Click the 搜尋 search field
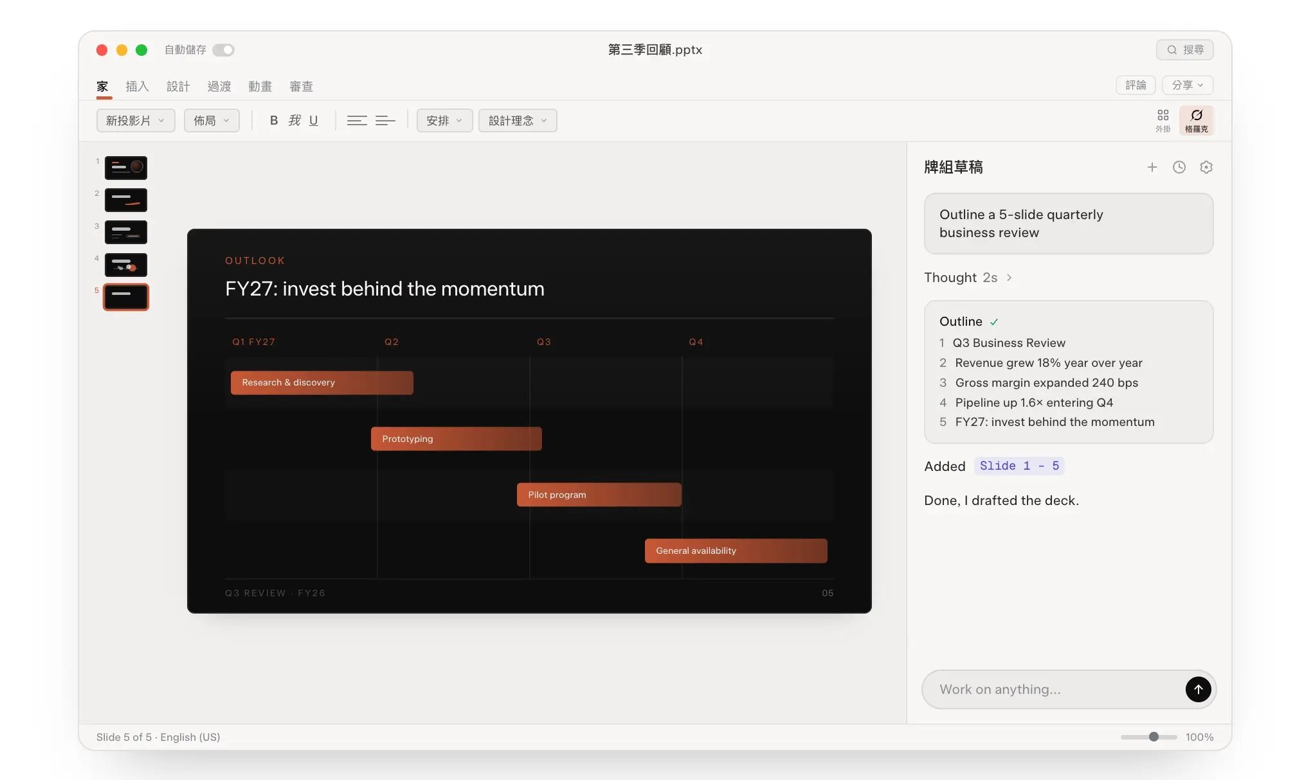 click(x=1184, y=50)
